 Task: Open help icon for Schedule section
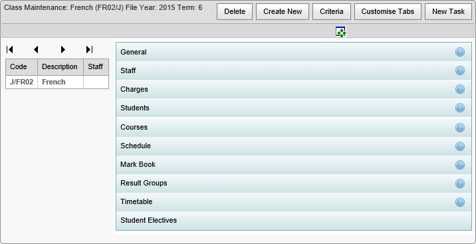tap(460, 146)
